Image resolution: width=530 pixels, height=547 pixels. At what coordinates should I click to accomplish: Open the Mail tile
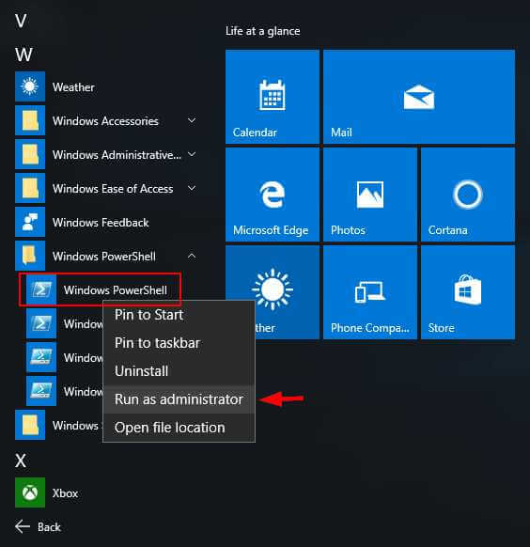(419, 97)
